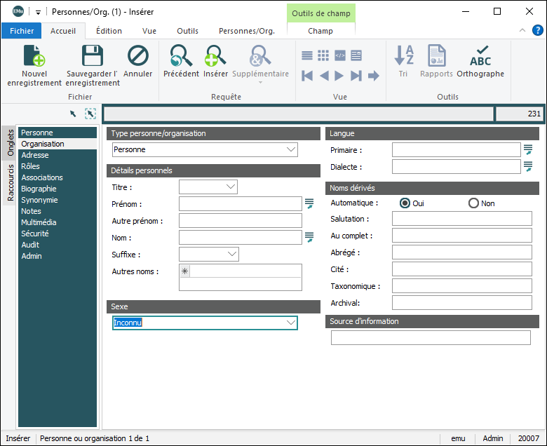Image resolution: width=547 pixels, height=446 pixels.
Task: Select the Non radio button
Action: pyautogui.click(x=473, y=203)
